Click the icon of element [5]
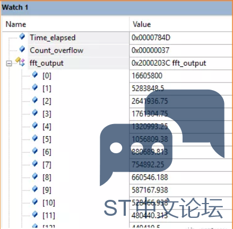Screen dimensions: 233x229 [35, 138]
